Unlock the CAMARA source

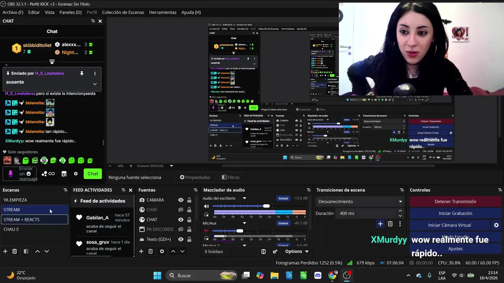click(189, 200)
